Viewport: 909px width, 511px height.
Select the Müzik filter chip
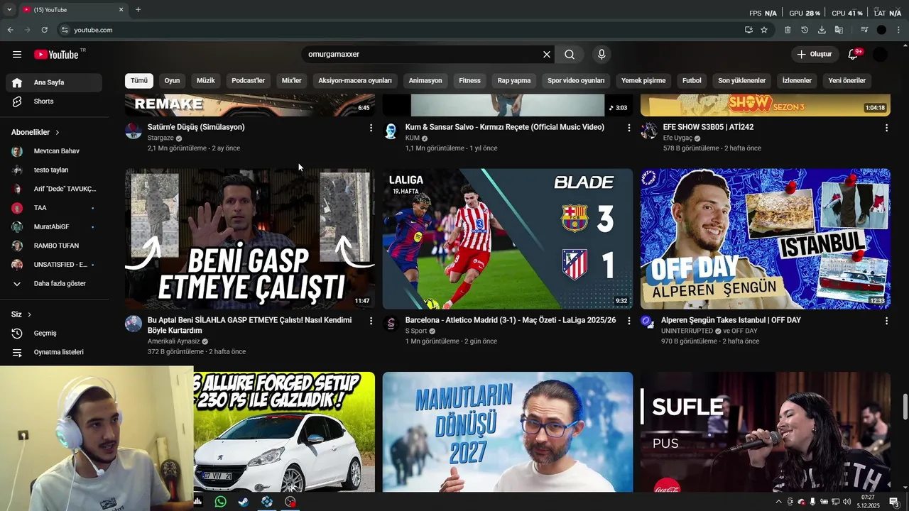point(206,81)
